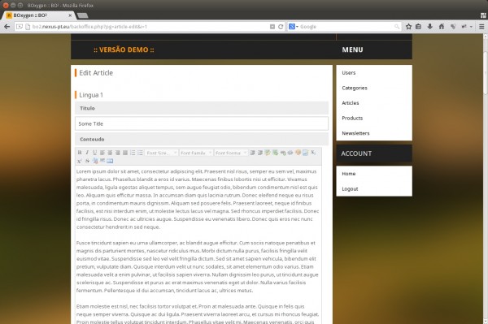Log out via the Logout link
The image size is (488, 324).
pos(350,189)
